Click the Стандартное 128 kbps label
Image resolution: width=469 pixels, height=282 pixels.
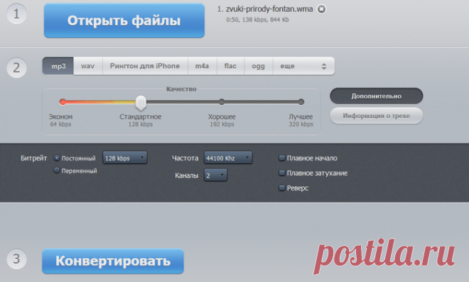(140, 120)
